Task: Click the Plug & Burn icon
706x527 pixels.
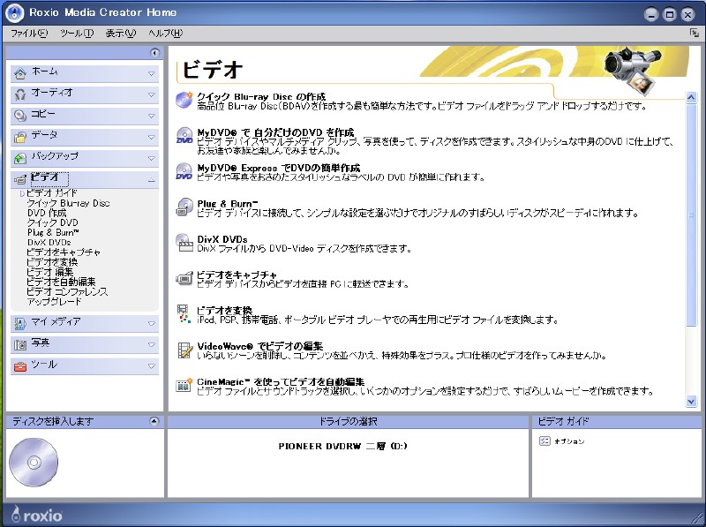Action: pyautogui.click(x=184, y=207)
